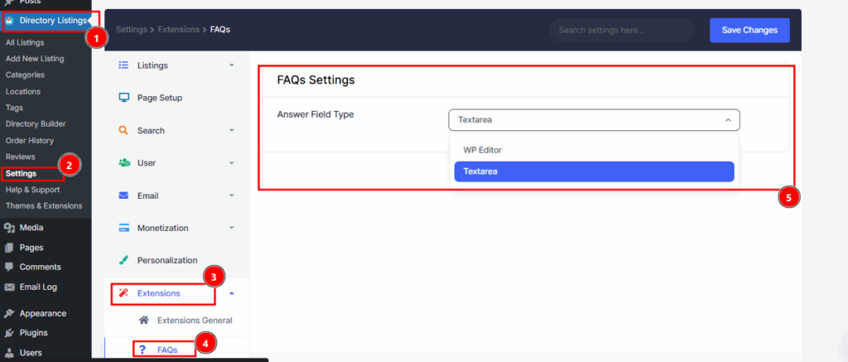
Task: Choose the Textarea option in list
Action: coord(594,171)
